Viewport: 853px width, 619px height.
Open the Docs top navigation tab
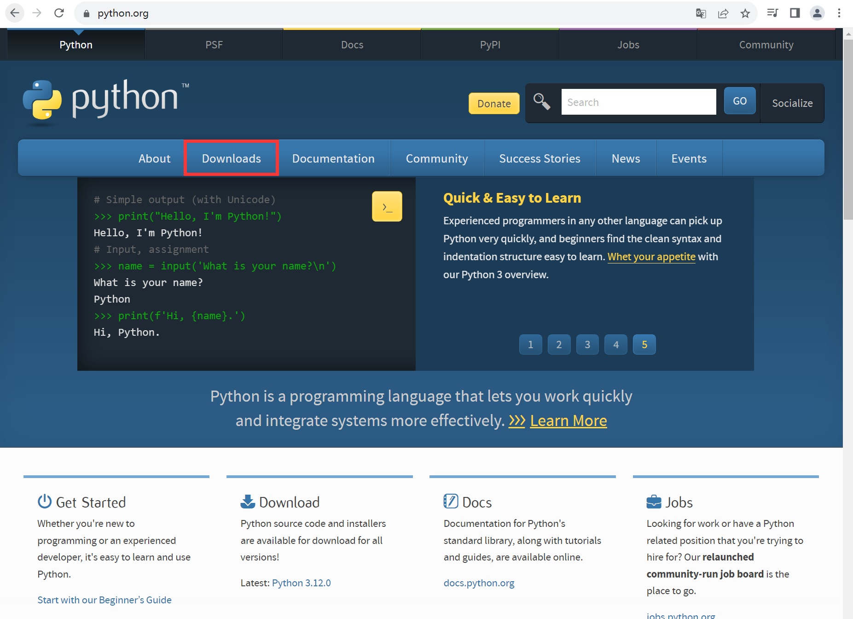(352, 45)
